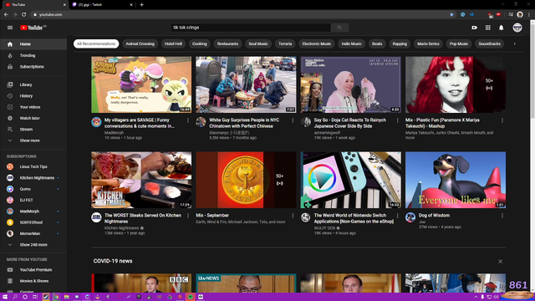Open the Kitchen Nightmares subscription

(33, 178)
